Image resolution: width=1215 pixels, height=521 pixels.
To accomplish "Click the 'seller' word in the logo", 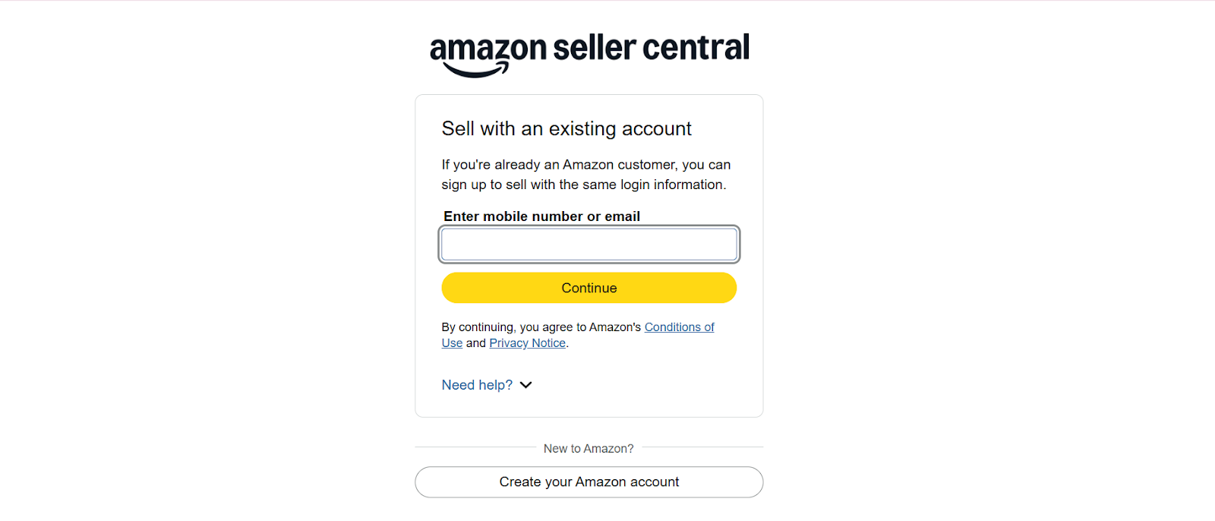I will coord(594,47).
